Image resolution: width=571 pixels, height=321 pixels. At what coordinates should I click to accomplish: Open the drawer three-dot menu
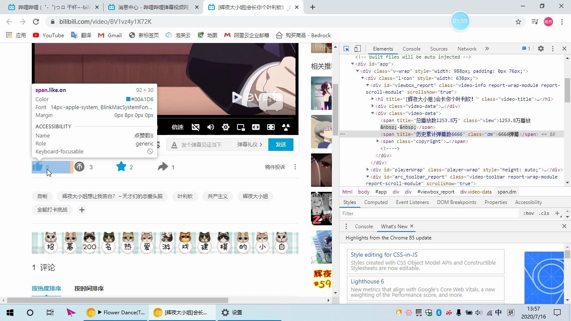tap(346, 226)
